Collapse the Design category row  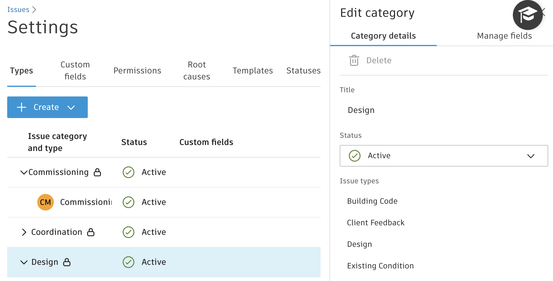pos(24,262)
